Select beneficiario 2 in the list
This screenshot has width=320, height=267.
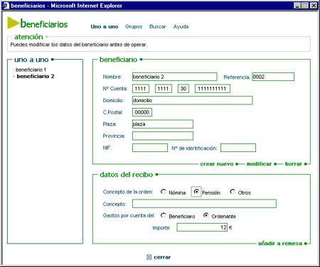pos(36,76)
